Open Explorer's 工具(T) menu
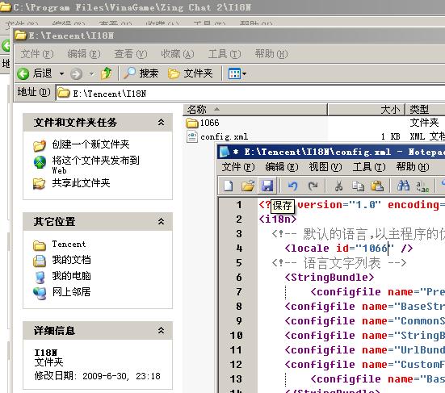Image resolution: width=445 pixels, height=393 pixels. [225, 53]
